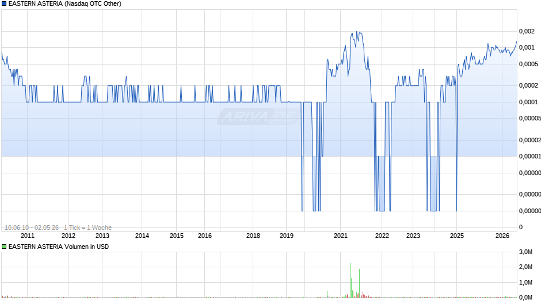The width and height of the screenshot is (541, 303).
Task: Click the 2012 year label
Action: [x=68, y=236]
